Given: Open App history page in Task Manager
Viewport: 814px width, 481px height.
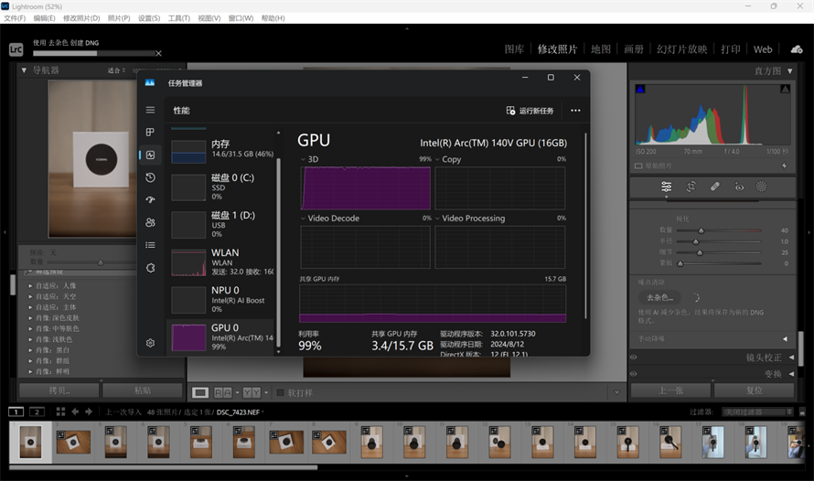Looking at the screenshot, I should pyautogui.click(x=150, y=177).
